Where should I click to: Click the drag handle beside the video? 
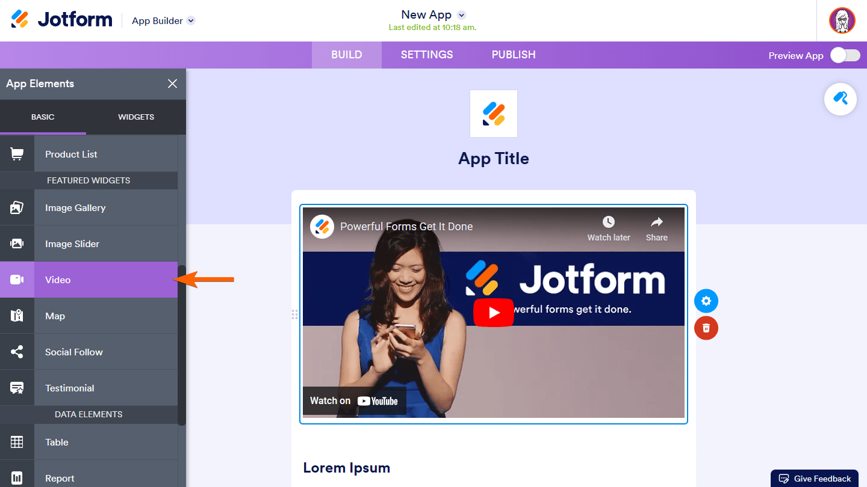(x=294, y=314)
